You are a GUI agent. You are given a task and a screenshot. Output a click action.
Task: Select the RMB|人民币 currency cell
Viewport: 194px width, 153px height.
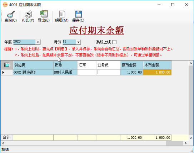pos(65,72)
